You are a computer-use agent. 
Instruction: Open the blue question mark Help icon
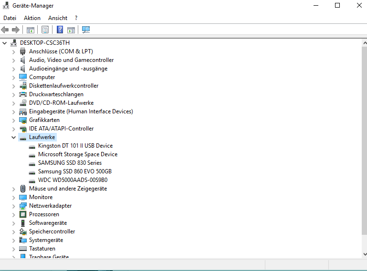60,30
